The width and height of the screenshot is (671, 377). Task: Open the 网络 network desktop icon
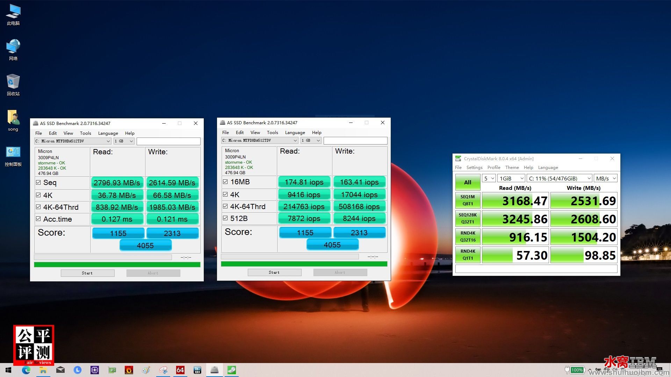13,50
